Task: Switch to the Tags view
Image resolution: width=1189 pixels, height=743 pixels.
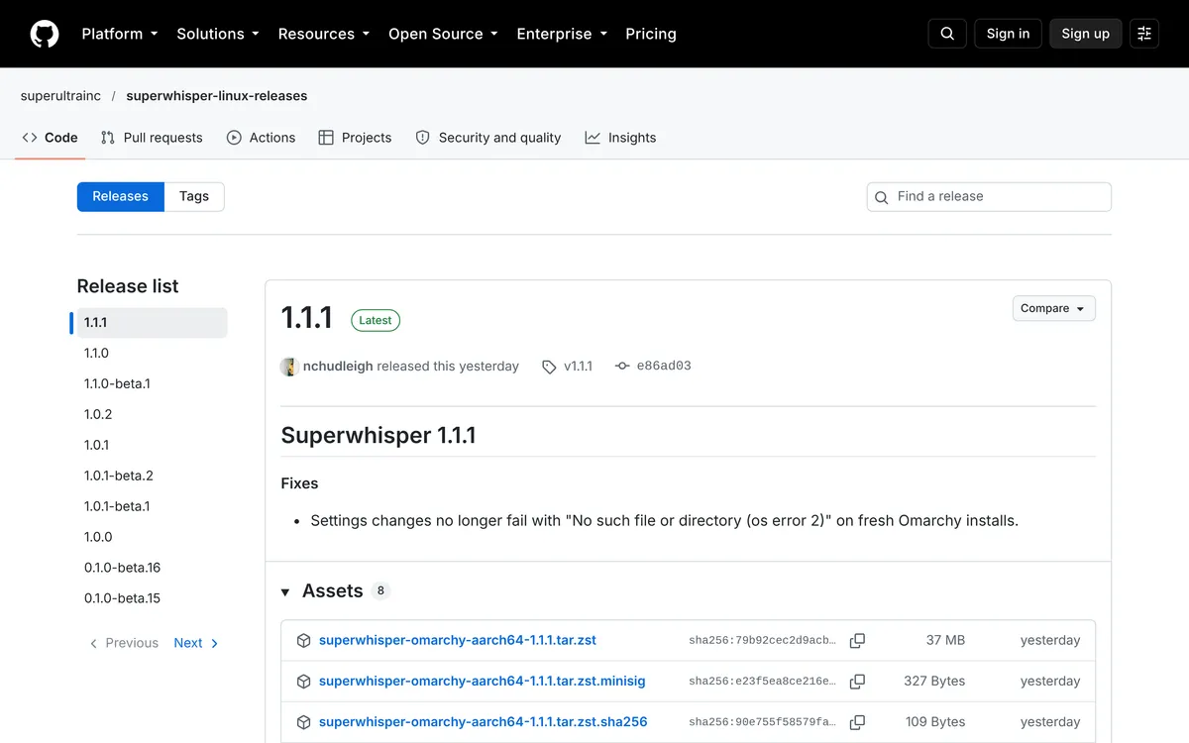Action: coord(194,196)
